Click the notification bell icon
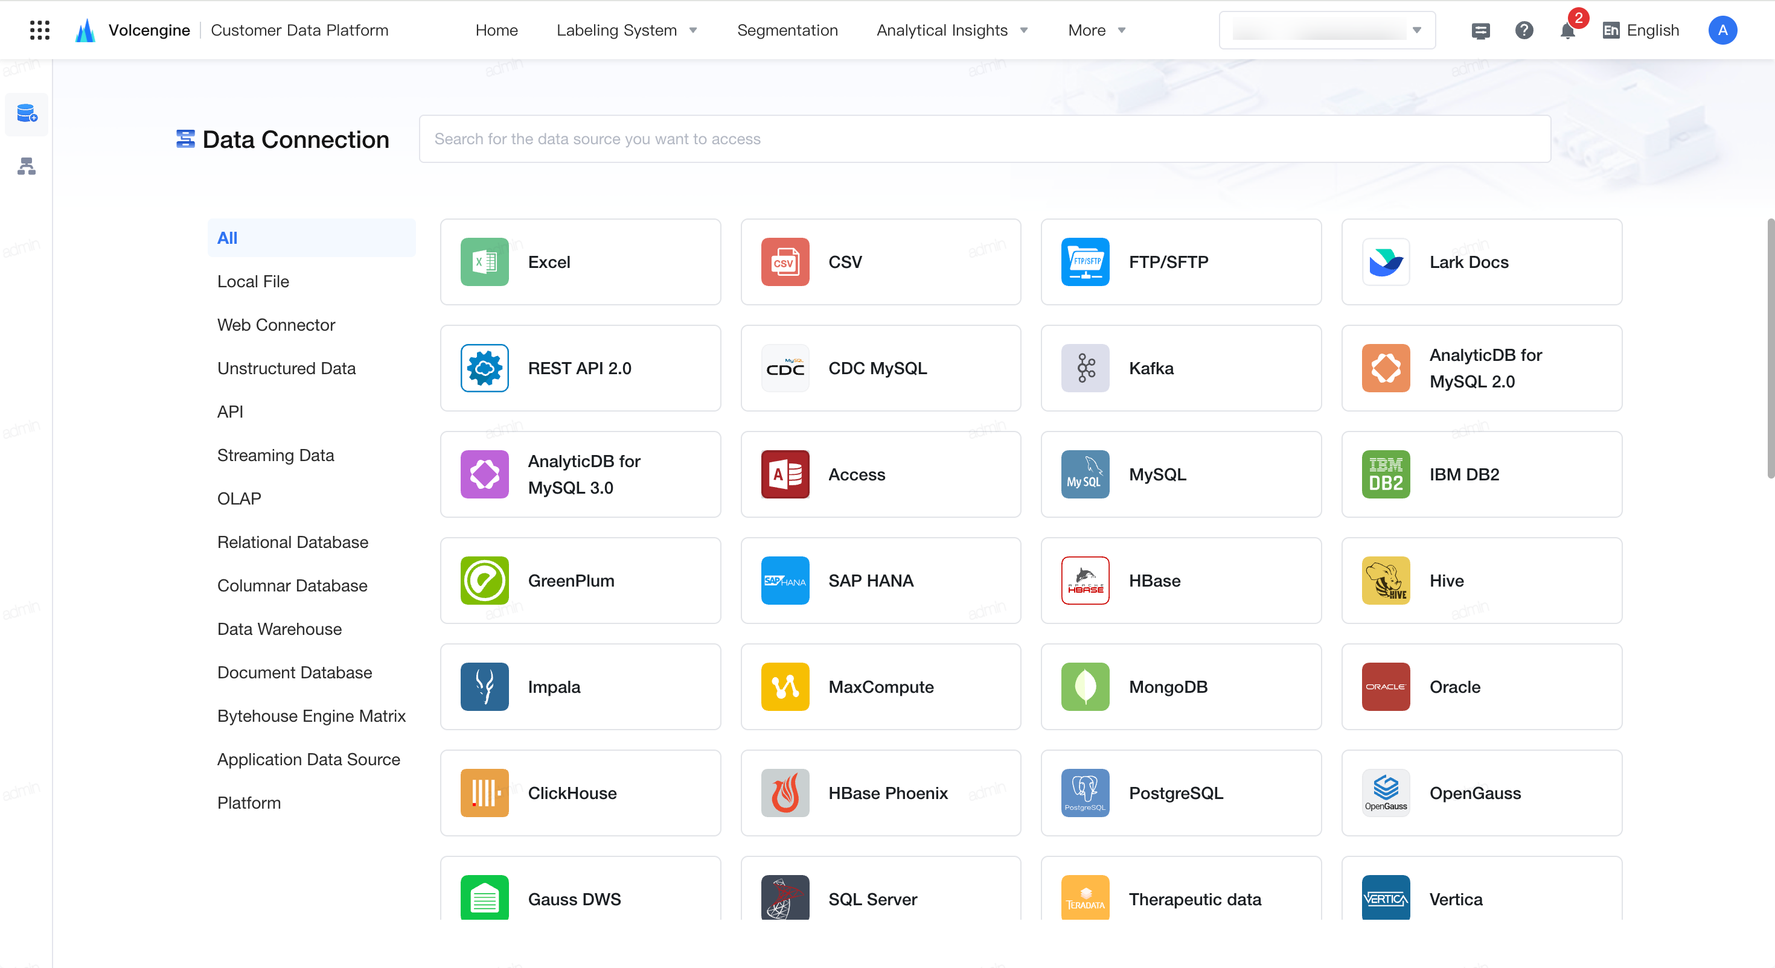 coord(1567,30)
